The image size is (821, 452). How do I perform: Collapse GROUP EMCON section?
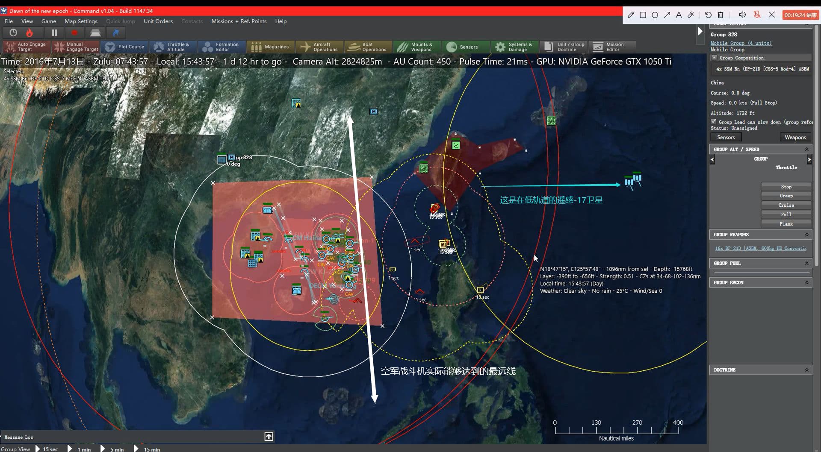pos(806,282)
